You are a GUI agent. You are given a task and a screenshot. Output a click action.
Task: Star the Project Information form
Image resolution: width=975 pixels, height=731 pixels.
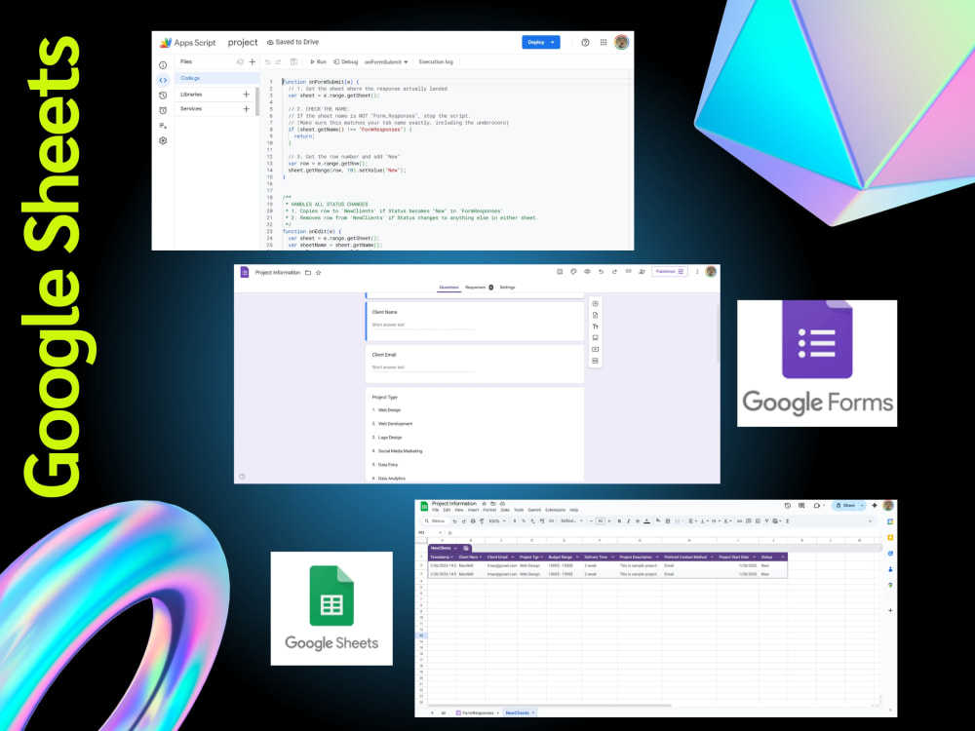[319, 272]
